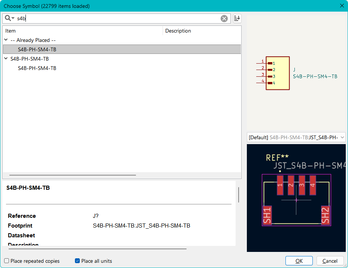Viewport: 348px width, 268px height.
Task: Click the Item column header
Action: pos(83,31)
